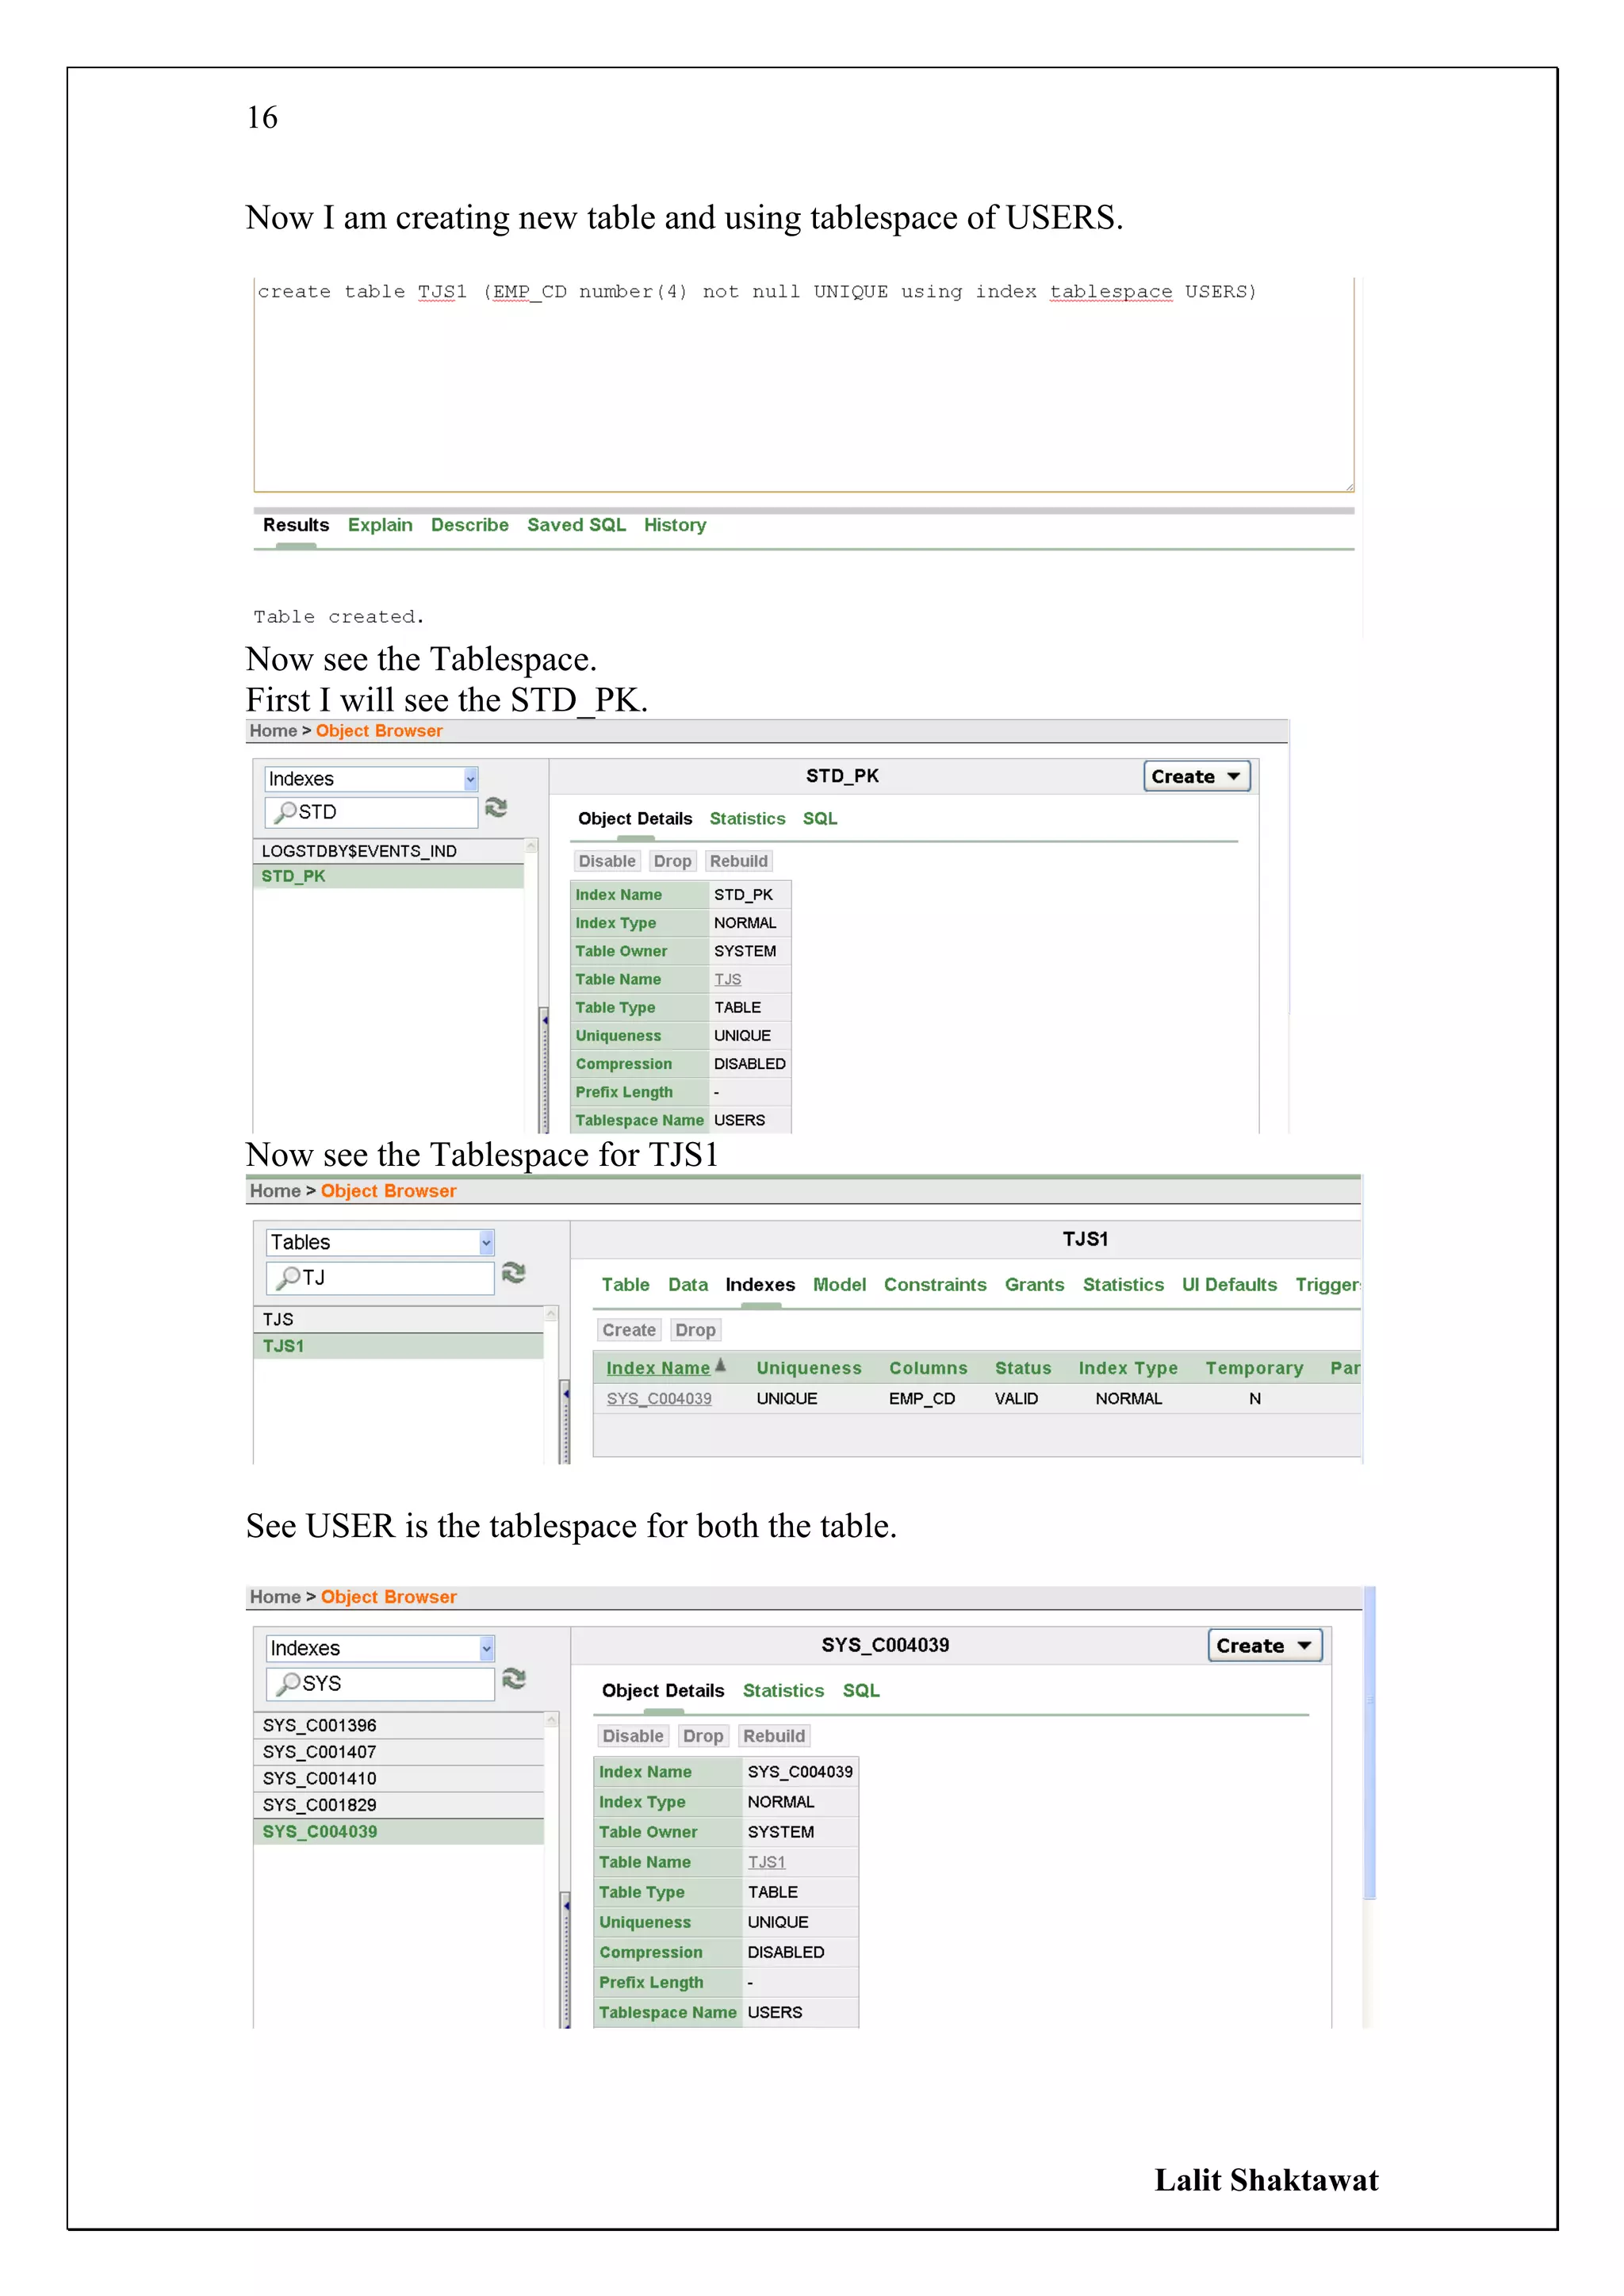This screenshot has height=2296, width=1624.
Task: Open the Indexes dropdown above SYS search
Action: coord(380,1648)
